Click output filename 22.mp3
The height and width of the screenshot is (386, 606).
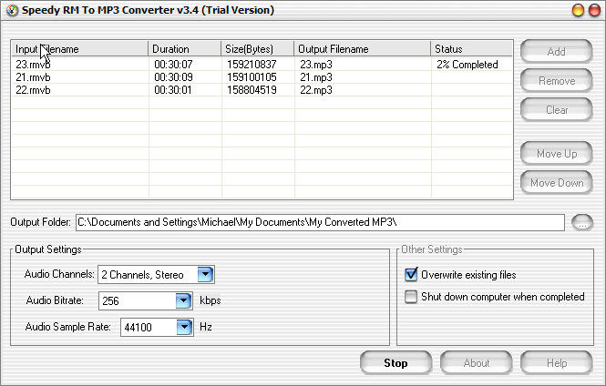[x=316, y=90]
